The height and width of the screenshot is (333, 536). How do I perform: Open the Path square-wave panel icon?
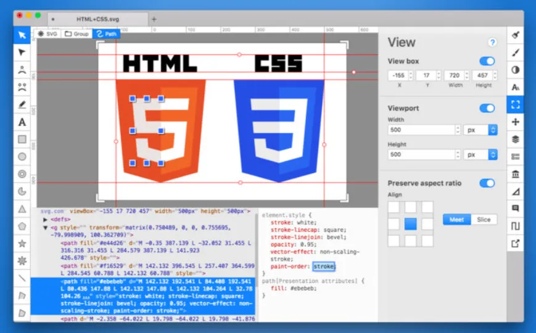516,226
